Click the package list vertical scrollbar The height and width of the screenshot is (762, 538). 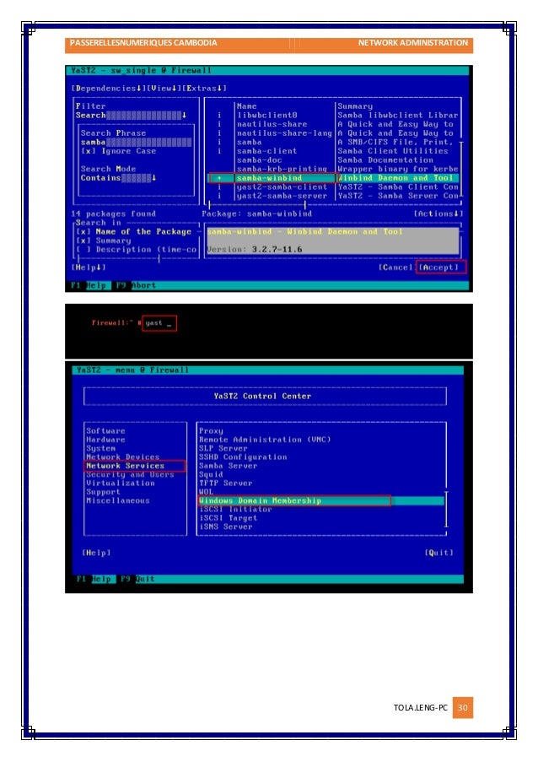pyautogui.click(x=460, y=170)
